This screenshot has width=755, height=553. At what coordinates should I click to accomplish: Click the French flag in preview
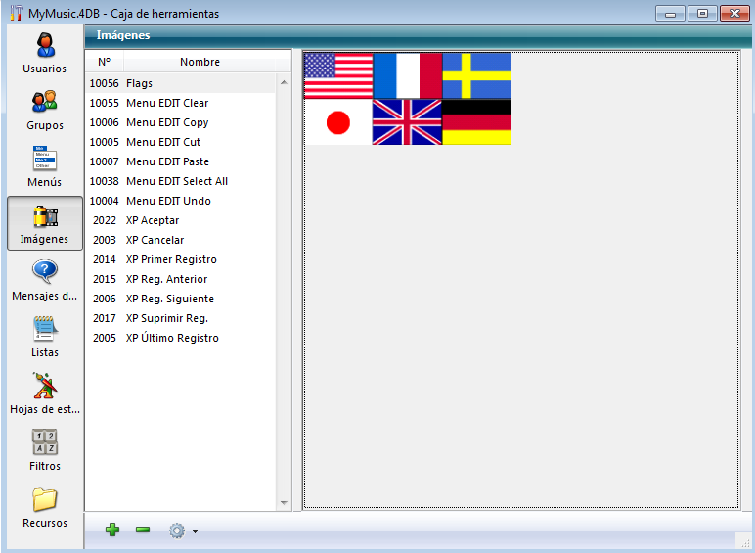pyautogui.click(x=408, y=75)
